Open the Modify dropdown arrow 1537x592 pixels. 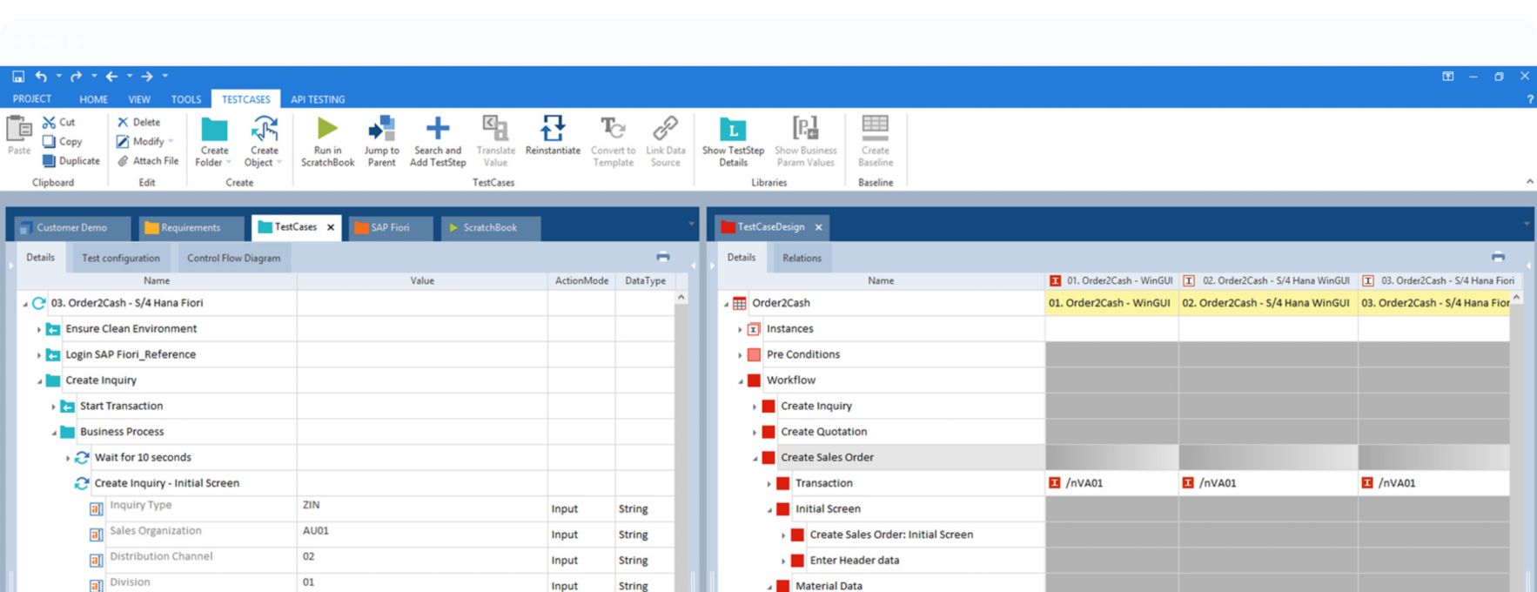(x=171, y=142)
